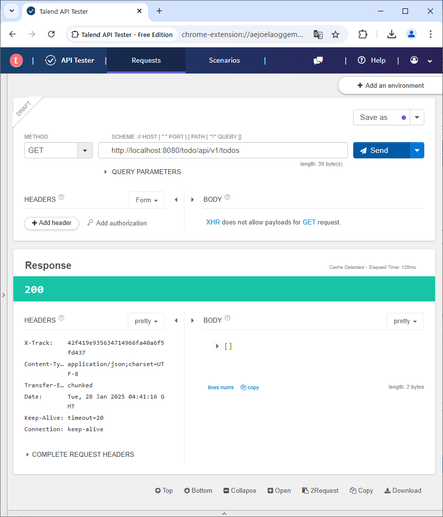
Task: Click the headers help question mark icon
Action: (x=62, y=197)
